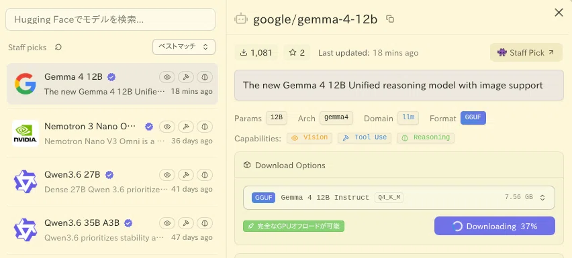The height and width of the screenshot is (258, 572).
Task: Click the tool use hammer icon on Qwen3.6 27B row
Action: (186, 175)
